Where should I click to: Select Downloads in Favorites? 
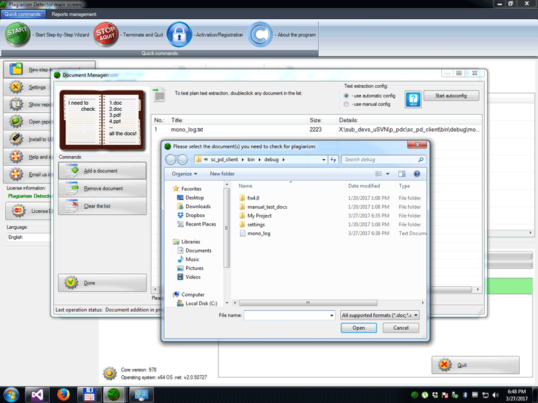tap(198, 206)
